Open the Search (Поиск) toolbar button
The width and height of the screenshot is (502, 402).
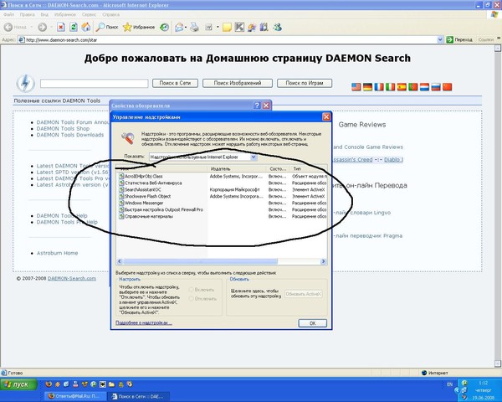click(x=107, y=28)
